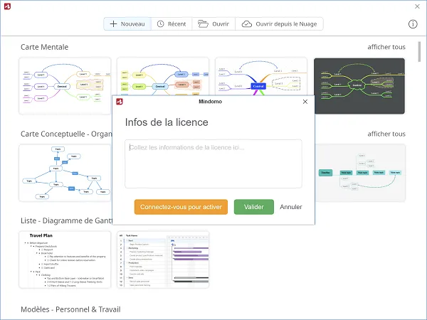This screenshot has height=320, width=427.
Task: Choose Ouvrir depuis le Nuage
Action: click(280, 24)
